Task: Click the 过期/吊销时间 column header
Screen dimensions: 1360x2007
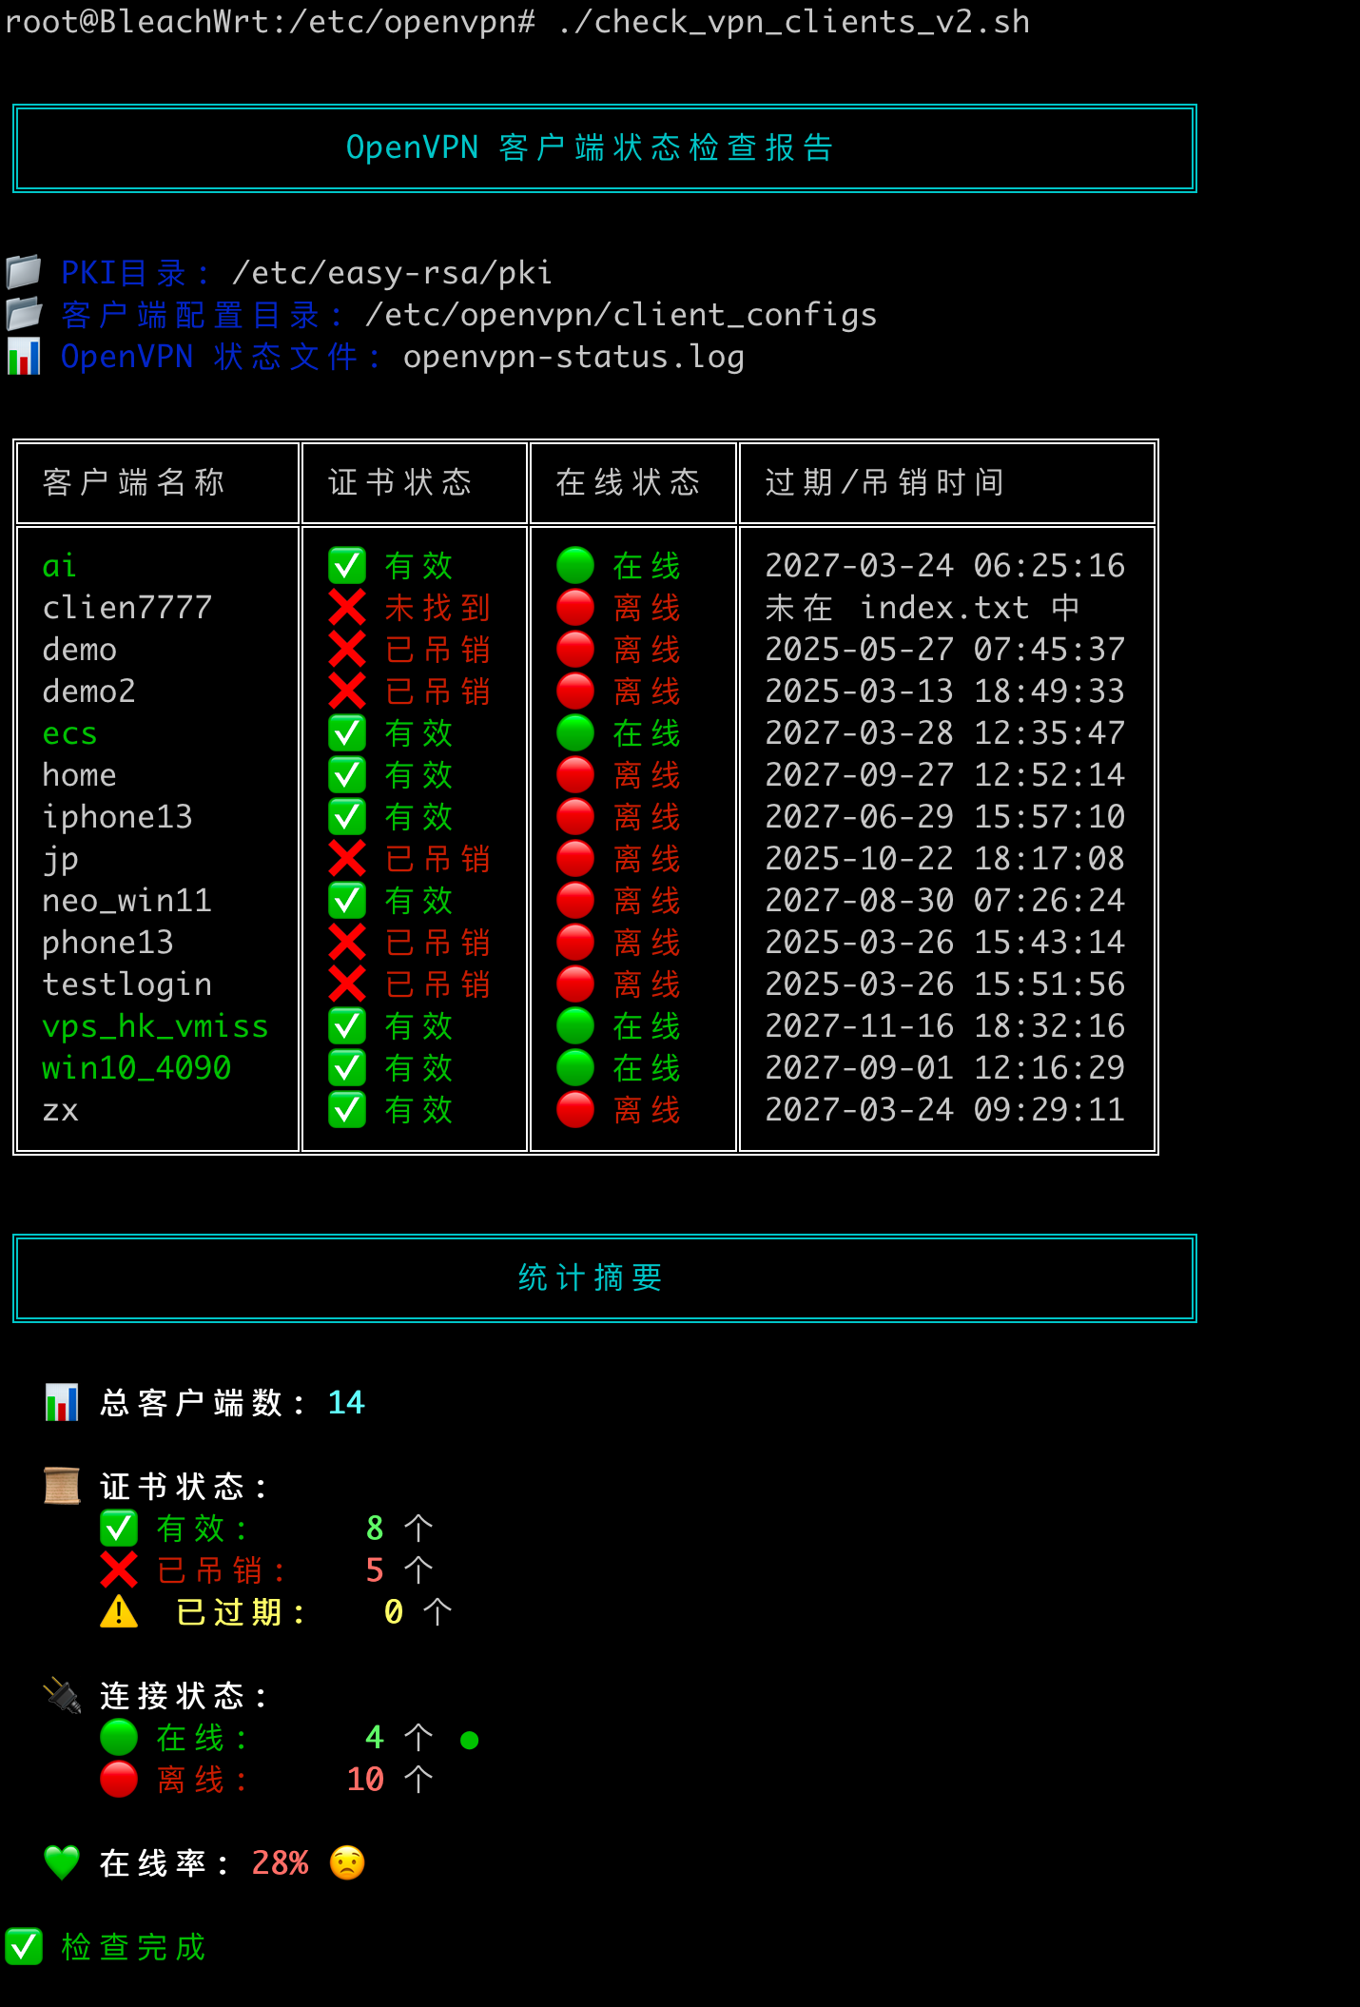Action: click(x=884, y=482)
